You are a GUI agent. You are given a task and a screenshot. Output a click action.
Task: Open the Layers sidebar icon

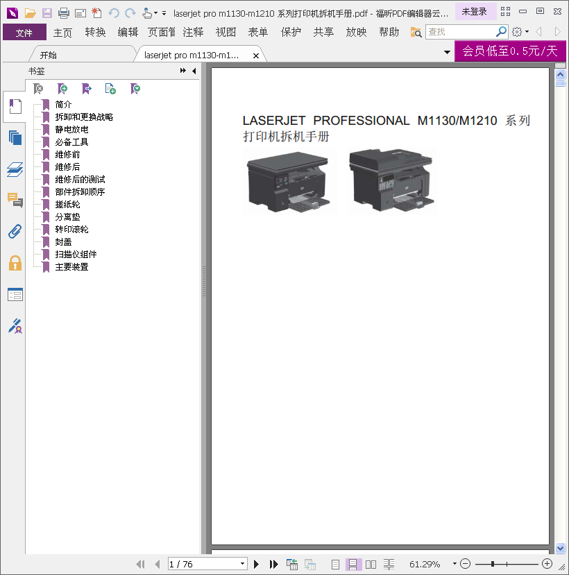[15, 169]
